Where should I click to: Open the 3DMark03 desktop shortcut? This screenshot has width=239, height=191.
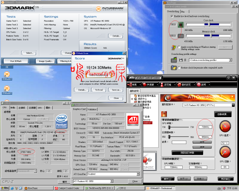point(7,76)
